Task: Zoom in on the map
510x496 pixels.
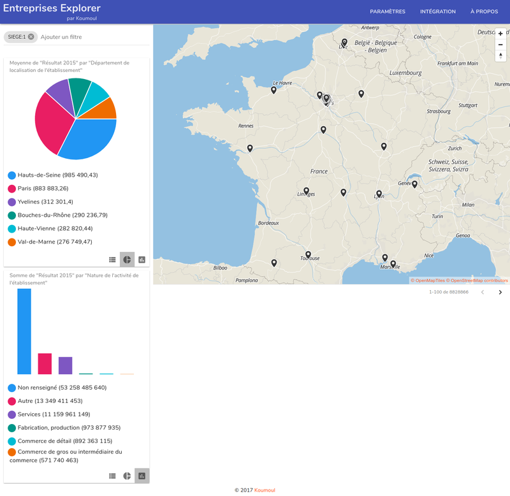Action: click(x=501, y=33)
